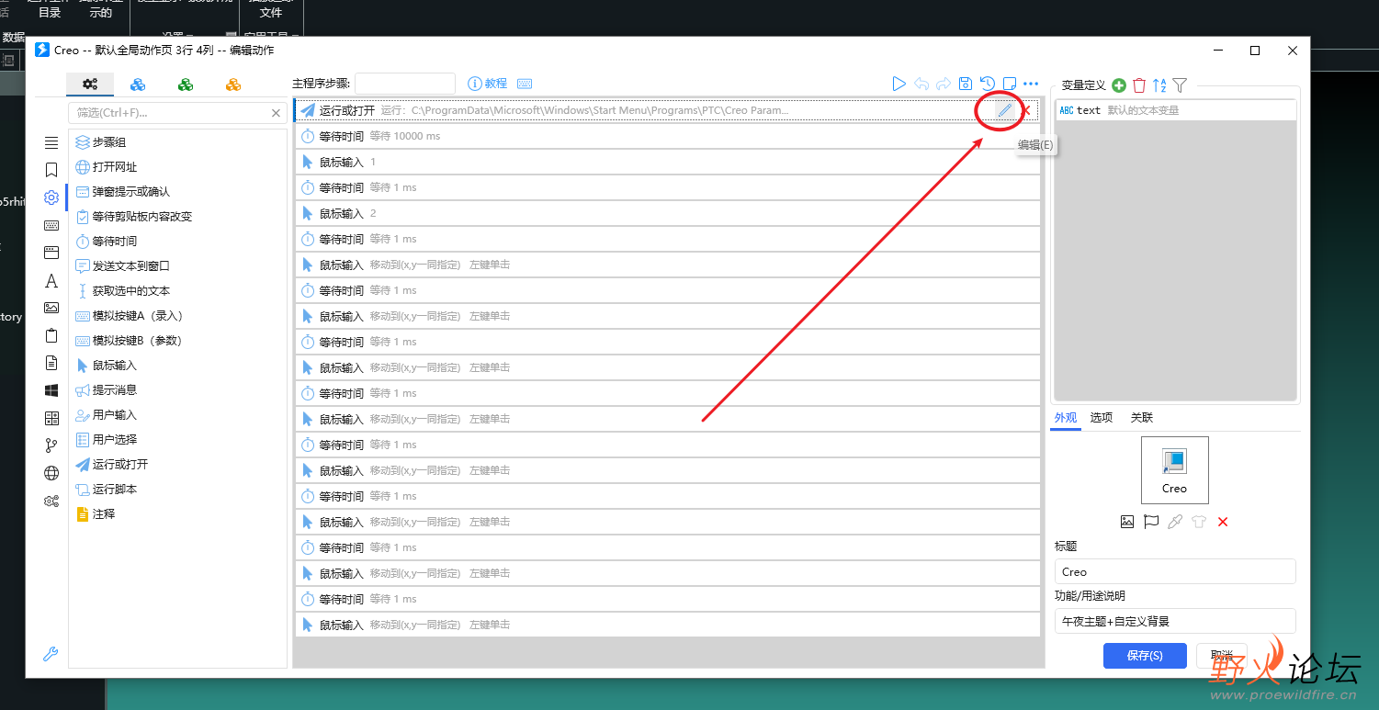This screenshot has width=1379, height=710.
Task: Select 打开网址 in the action list
Action: [177, 167]
